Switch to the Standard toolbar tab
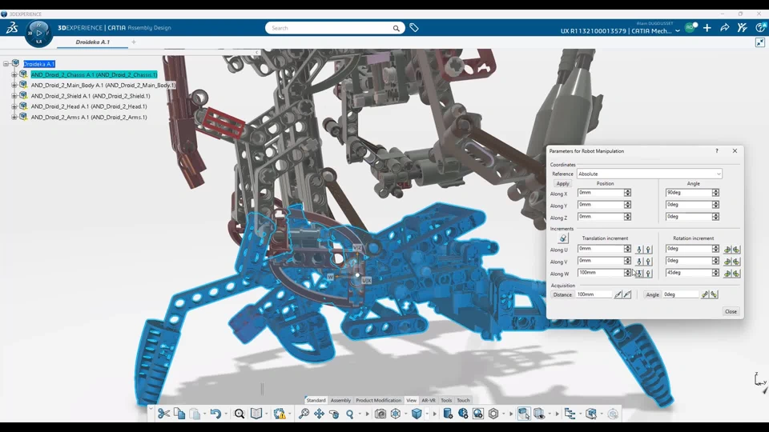 pos(316,400)
